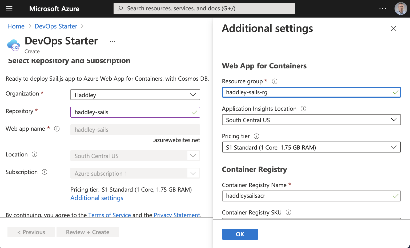Click info icon beside Resource group
Viewport: 410px width, 248px height.
point(274,81)
